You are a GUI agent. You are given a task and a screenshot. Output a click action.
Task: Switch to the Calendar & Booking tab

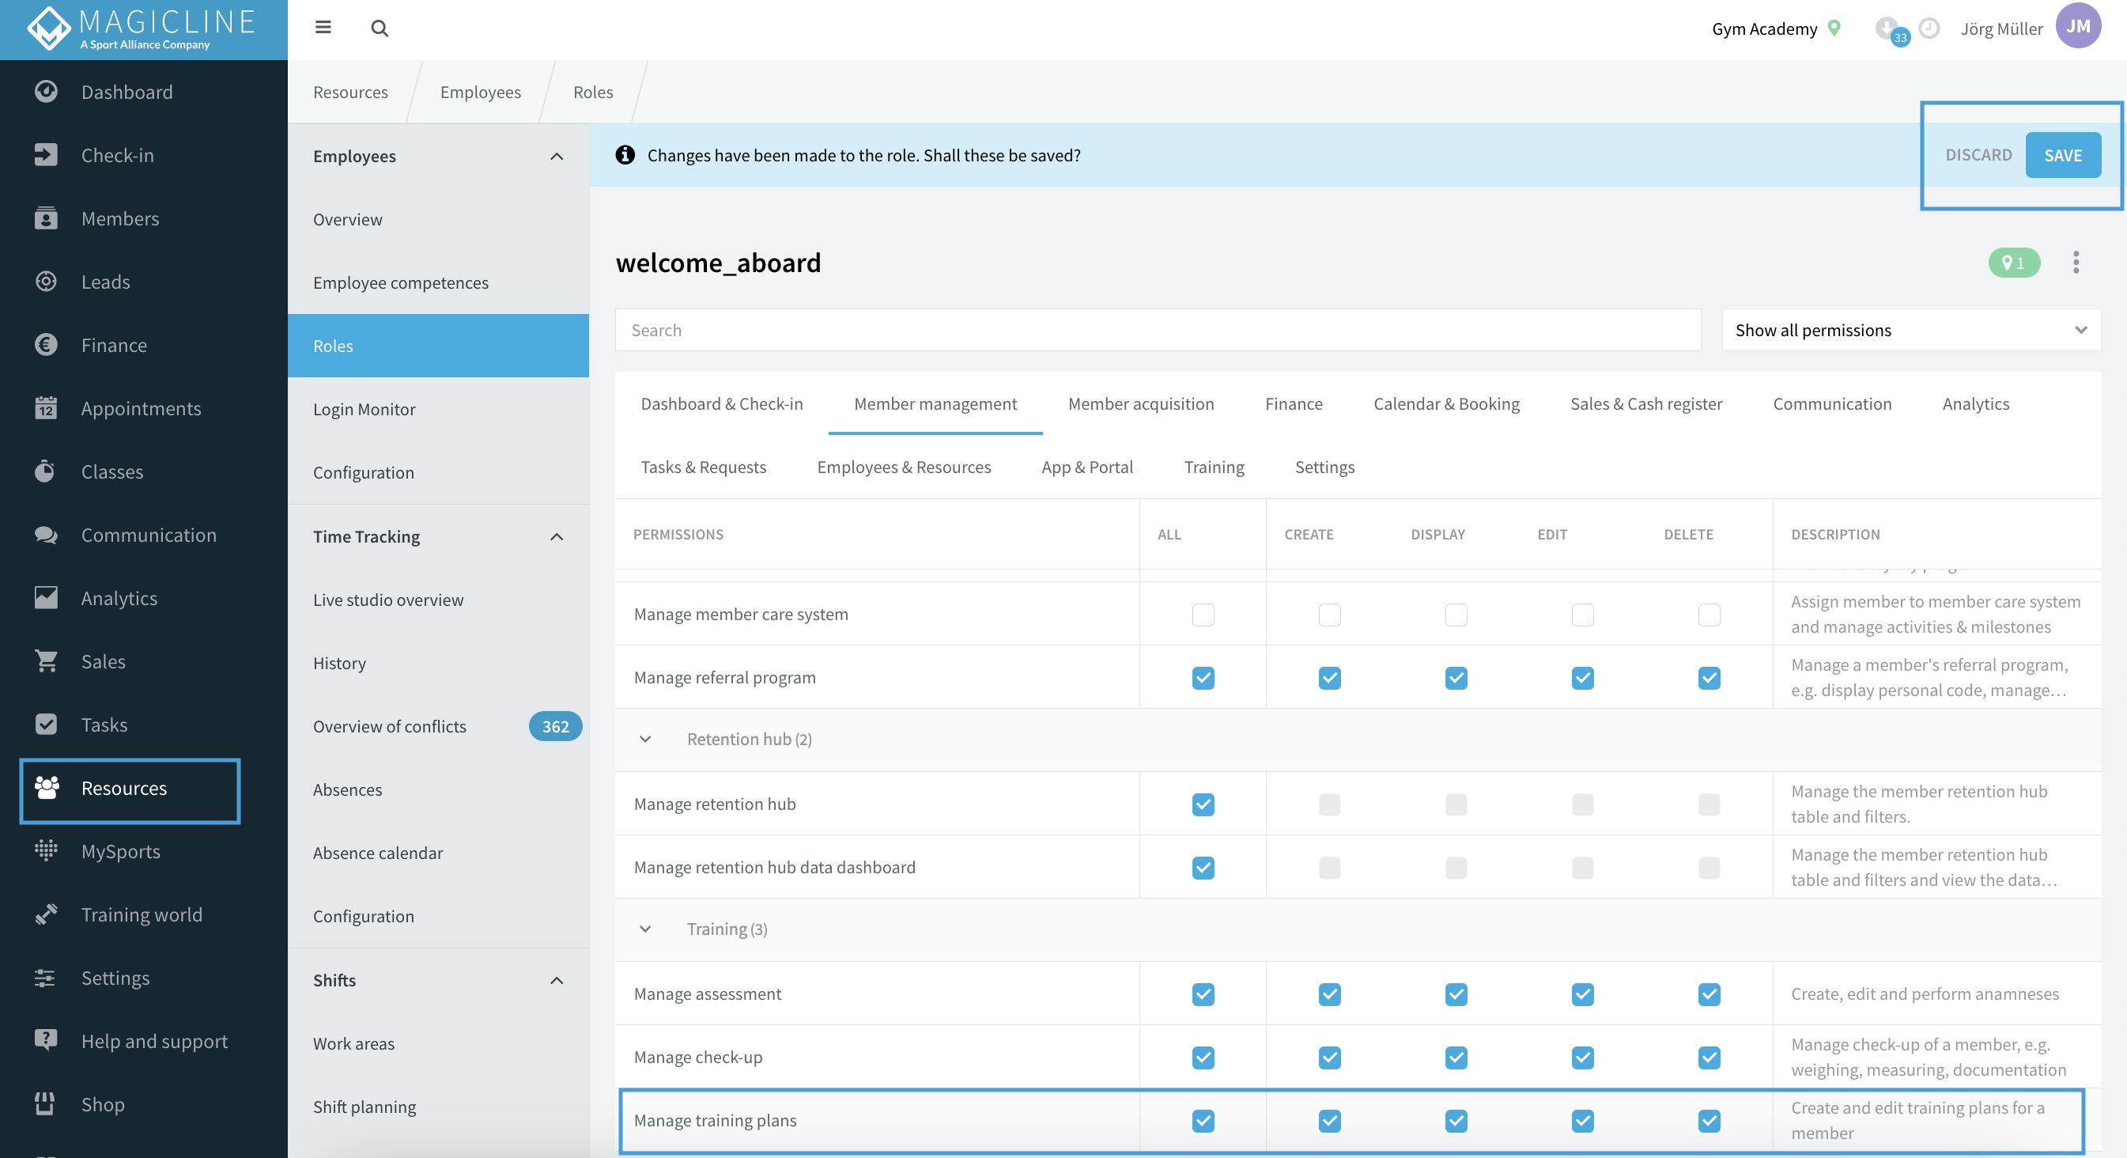pos(1445,404)
